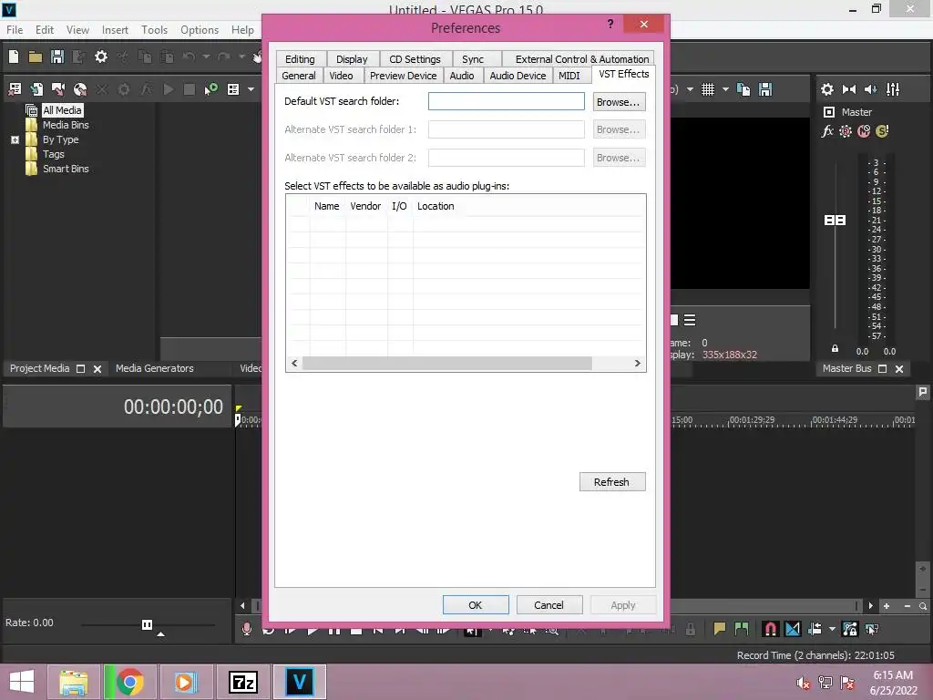Confirm Preferences with OK
Viewport: 933px width, 700px height.
click(x=476, y=605)
